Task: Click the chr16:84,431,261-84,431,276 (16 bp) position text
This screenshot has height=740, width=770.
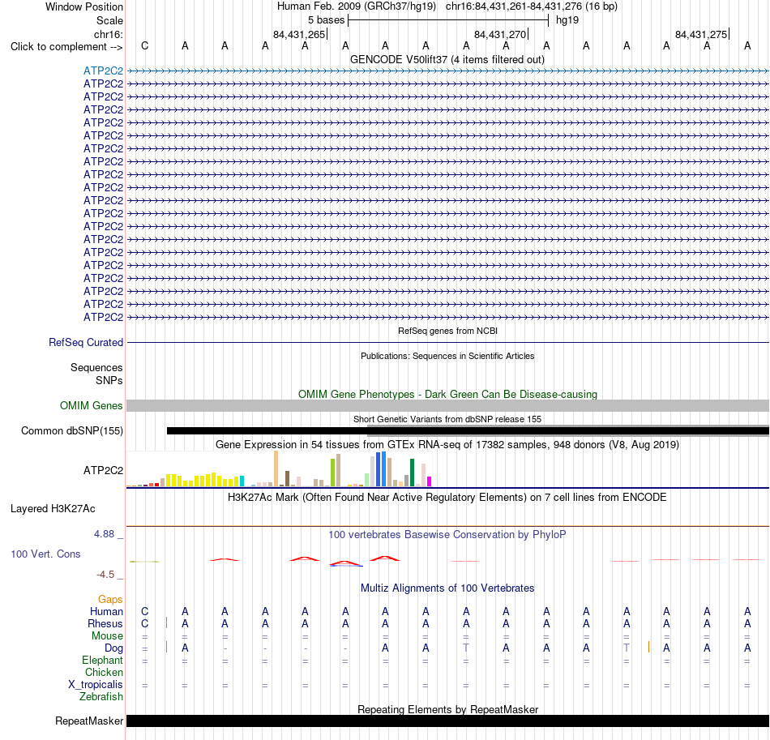Action: [x=532, y=6]
